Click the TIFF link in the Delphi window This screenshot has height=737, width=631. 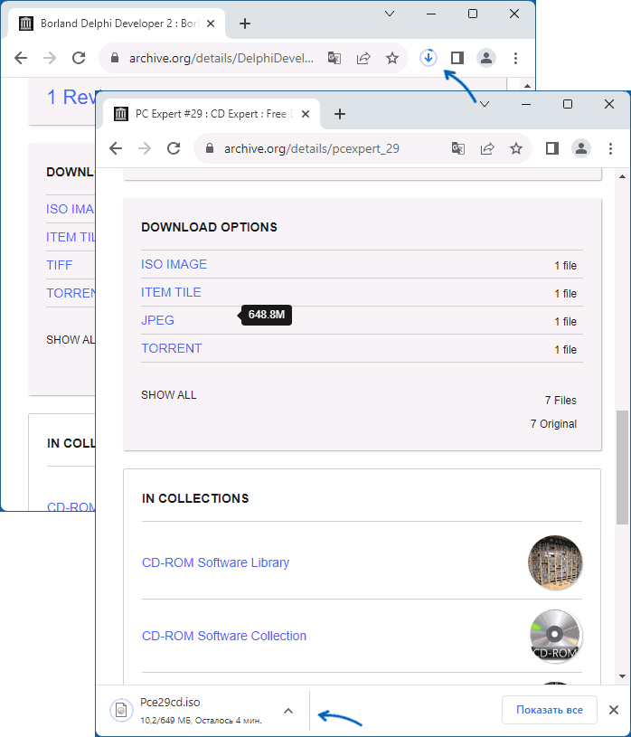[x=59, y=265]
